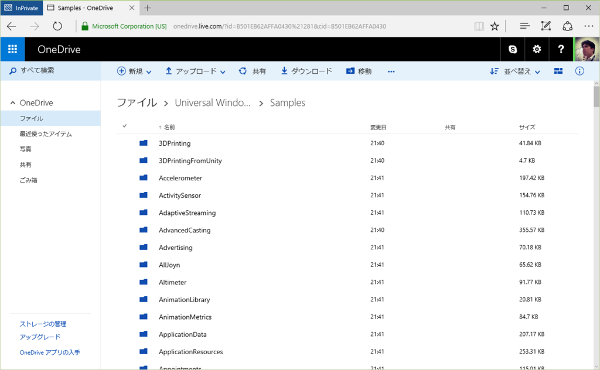Open ごみ箱 recycle bin in sidebar
Viewport: 600px width, 370px height.
[x=29, y=180]
